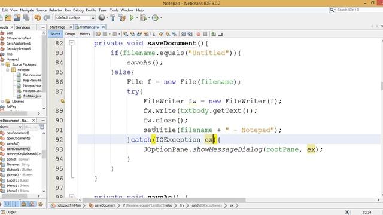Click the Uncomment editor toolbar icon
The image size is (383, 215).
click(220, 35)
